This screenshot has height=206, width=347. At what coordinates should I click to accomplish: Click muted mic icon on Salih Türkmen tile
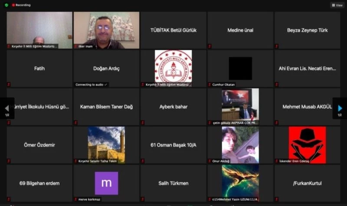(143, 199)
